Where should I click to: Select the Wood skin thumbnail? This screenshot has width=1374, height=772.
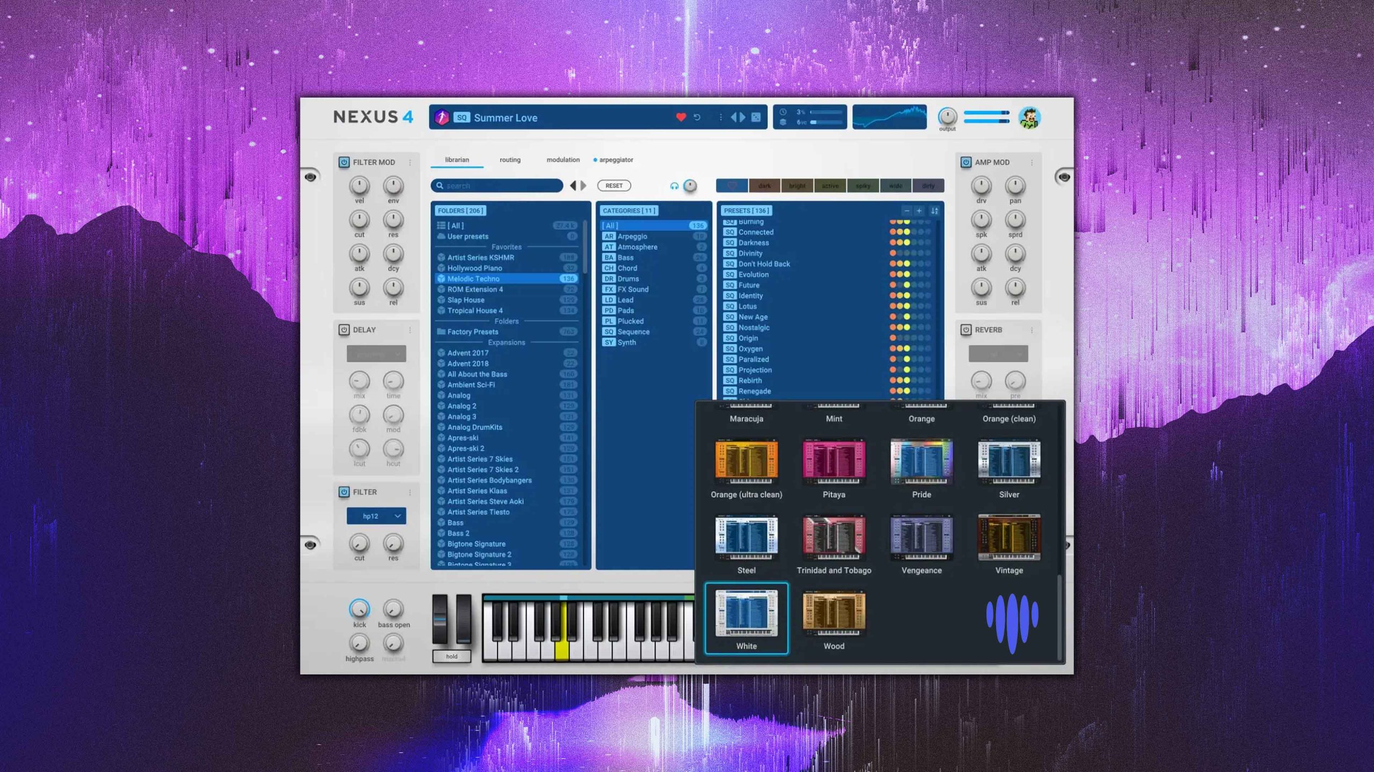[x=834, y=614]
